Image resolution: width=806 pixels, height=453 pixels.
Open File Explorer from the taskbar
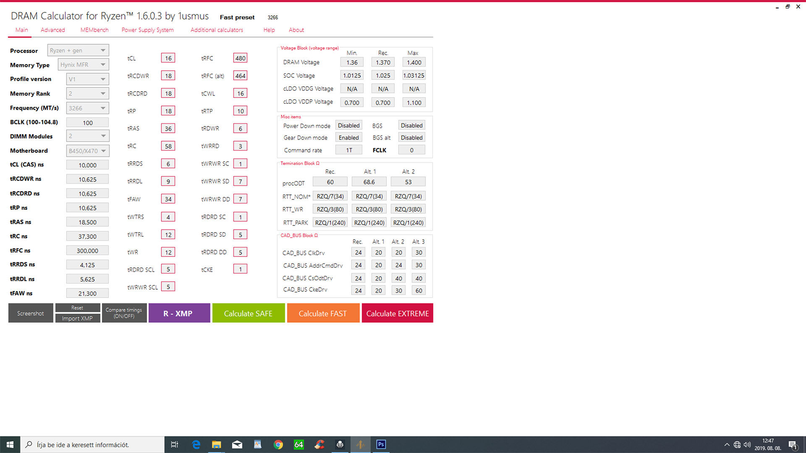(216, 445)
